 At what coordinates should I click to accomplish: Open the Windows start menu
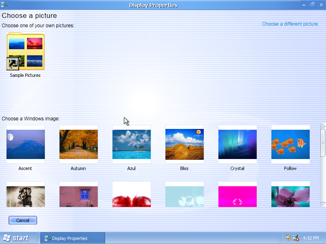[16, 238]
